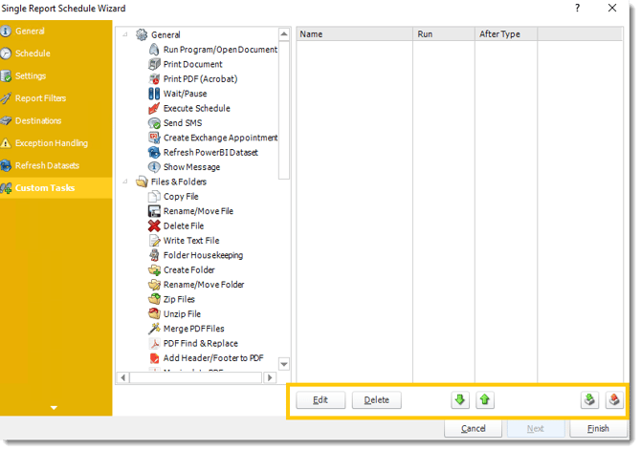Click the Print PDF (Acrobat) icon
Viewport: 641px width, 450px height.
pyautogui.click(x=154, y=79)
